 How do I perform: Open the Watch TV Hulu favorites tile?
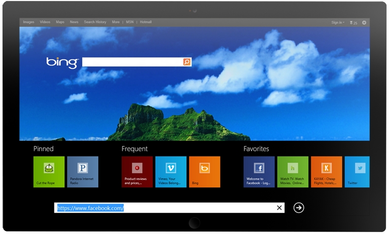pyautogui.click(x=293, y=172)
